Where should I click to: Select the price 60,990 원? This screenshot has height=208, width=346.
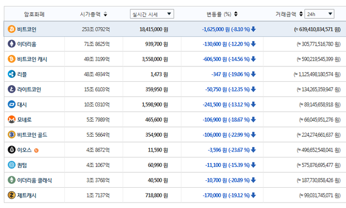coord(158,165)
